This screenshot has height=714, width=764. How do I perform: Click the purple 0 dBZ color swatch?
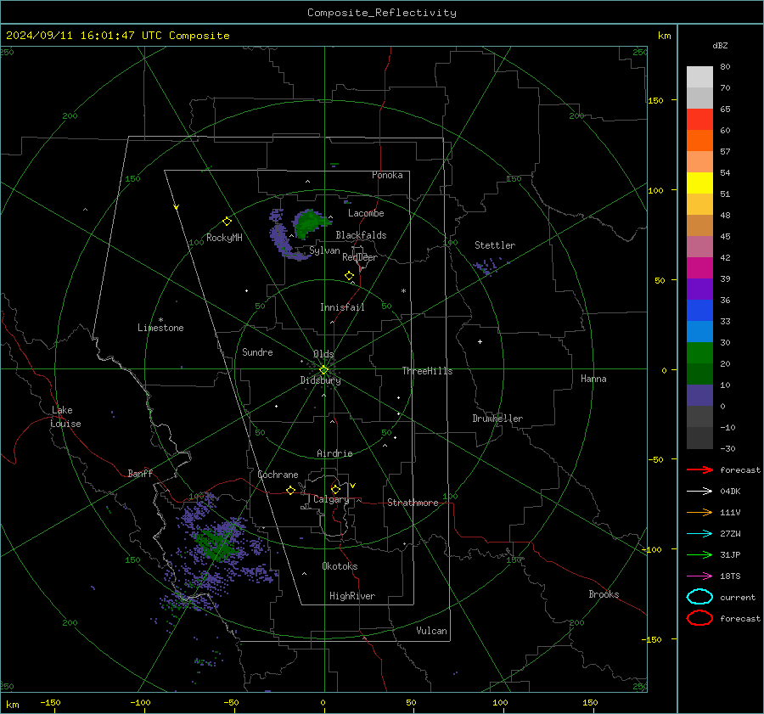click(699, 396)
